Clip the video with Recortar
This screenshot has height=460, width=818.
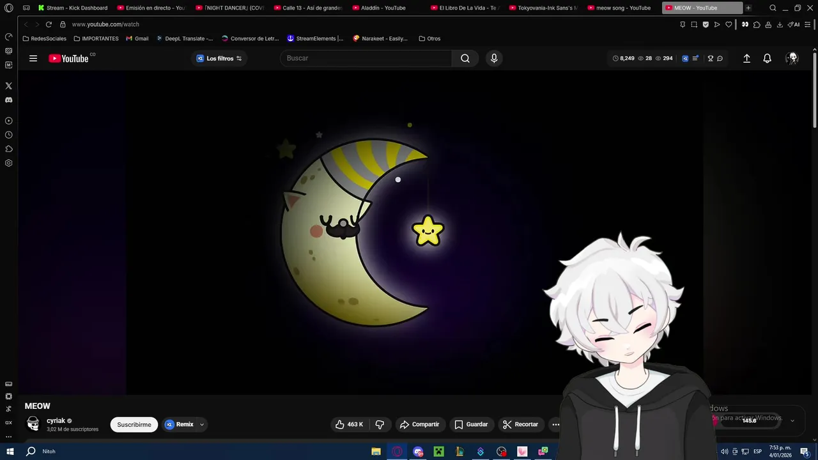pyautogui.click(x=520, y=424)
